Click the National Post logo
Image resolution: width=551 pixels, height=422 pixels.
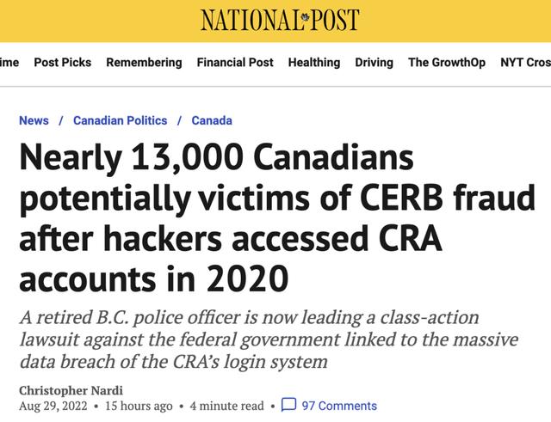pos(280,19)
